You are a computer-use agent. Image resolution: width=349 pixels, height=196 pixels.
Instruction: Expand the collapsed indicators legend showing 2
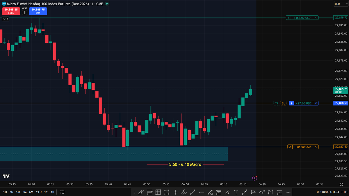point(6,19)
